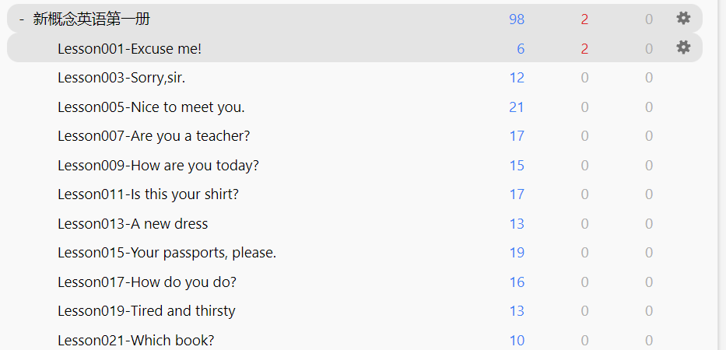726x350 pixels.
Task: Open deck Lesson003-Sorry,sir.
Action: (x=121, y=78)
